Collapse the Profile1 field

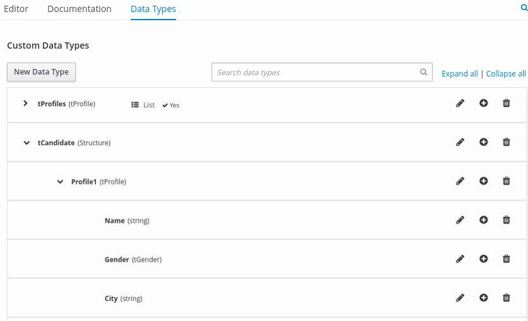(x=60, y=182)
